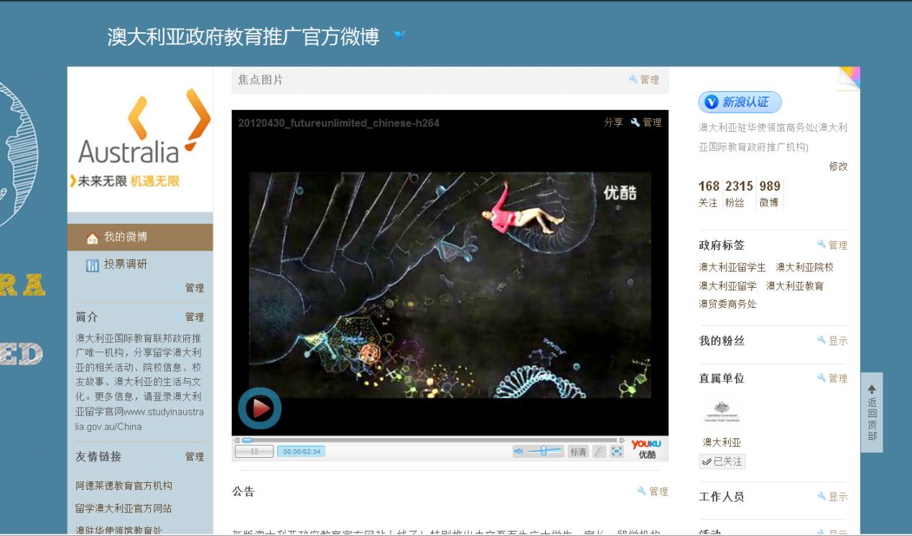The image size is (912, 536).
Task: Click the Australia logo profile image
Action: pyautogui.click(x=140, y=138)
